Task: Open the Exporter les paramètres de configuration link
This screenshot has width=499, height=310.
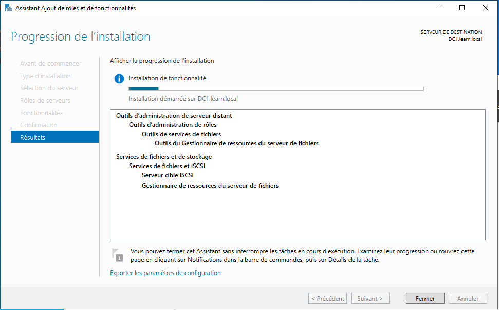Action: coord(165,273)
